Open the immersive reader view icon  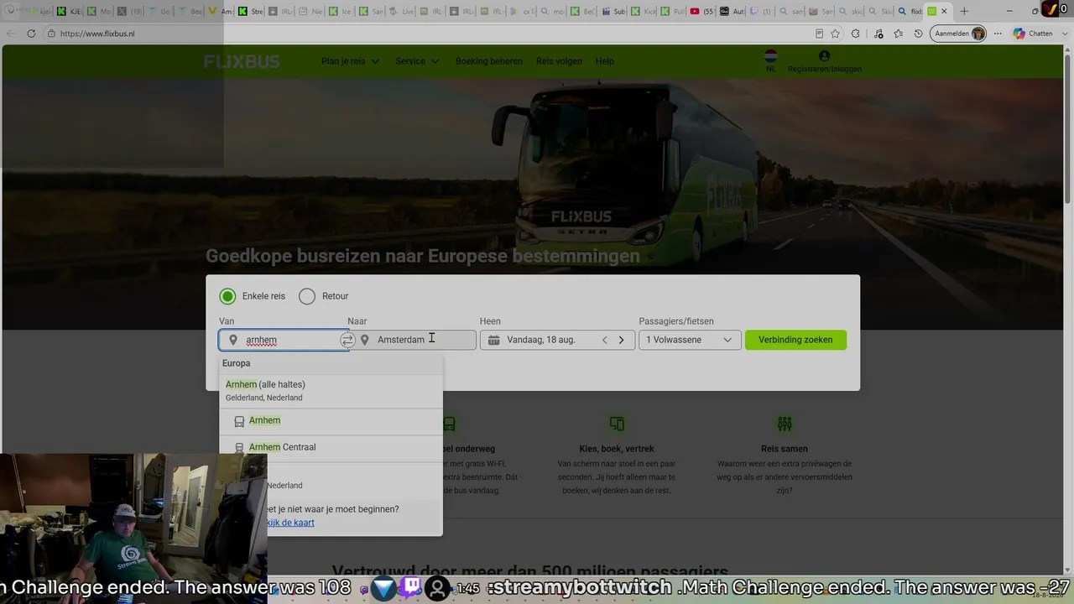point(819,34)
